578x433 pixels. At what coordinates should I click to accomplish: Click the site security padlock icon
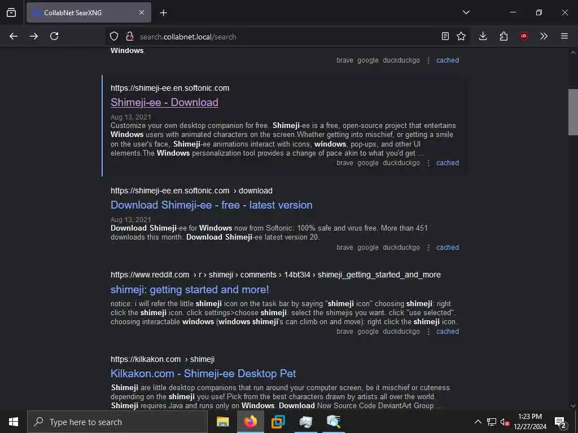click(x=129, y=36)
